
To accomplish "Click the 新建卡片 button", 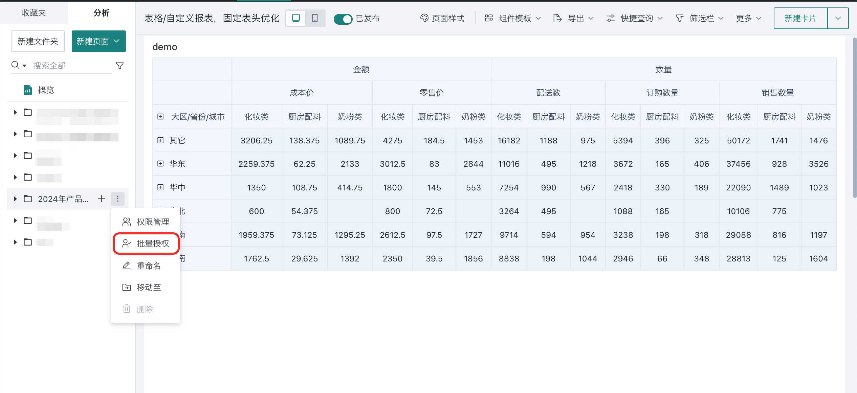I will 800,18.
